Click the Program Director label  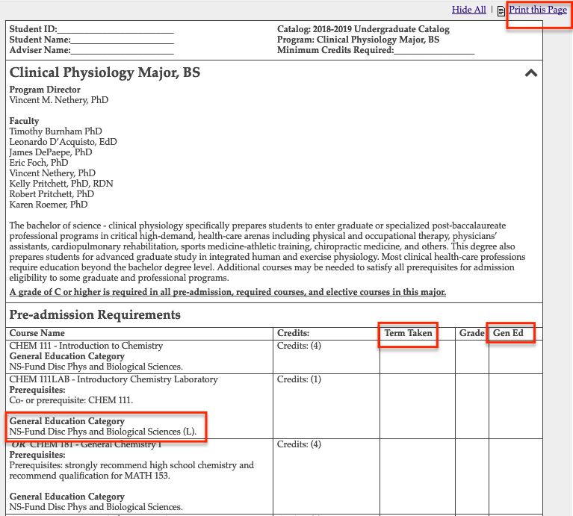(45, 90)
